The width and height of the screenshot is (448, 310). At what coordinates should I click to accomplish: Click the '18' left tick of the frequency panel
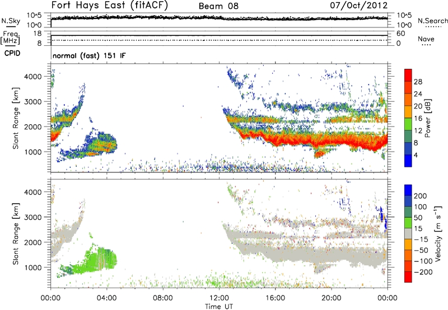pos(38,34)
